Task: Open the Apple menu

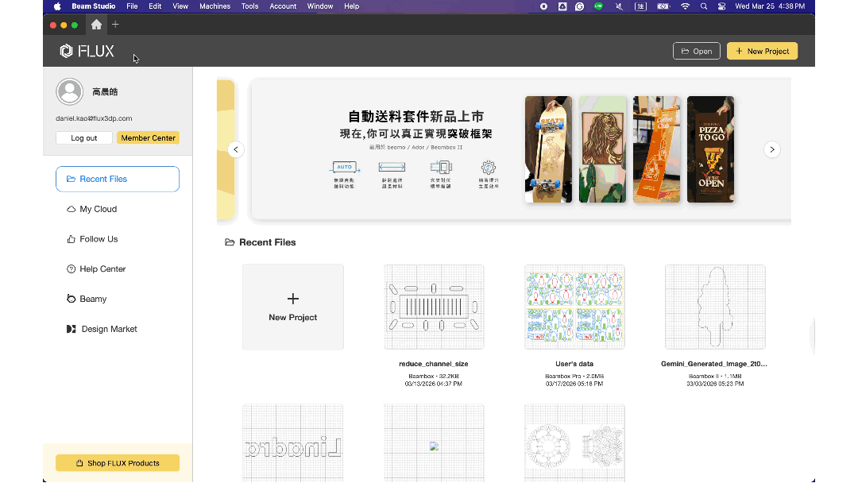Action: (57, 6)
